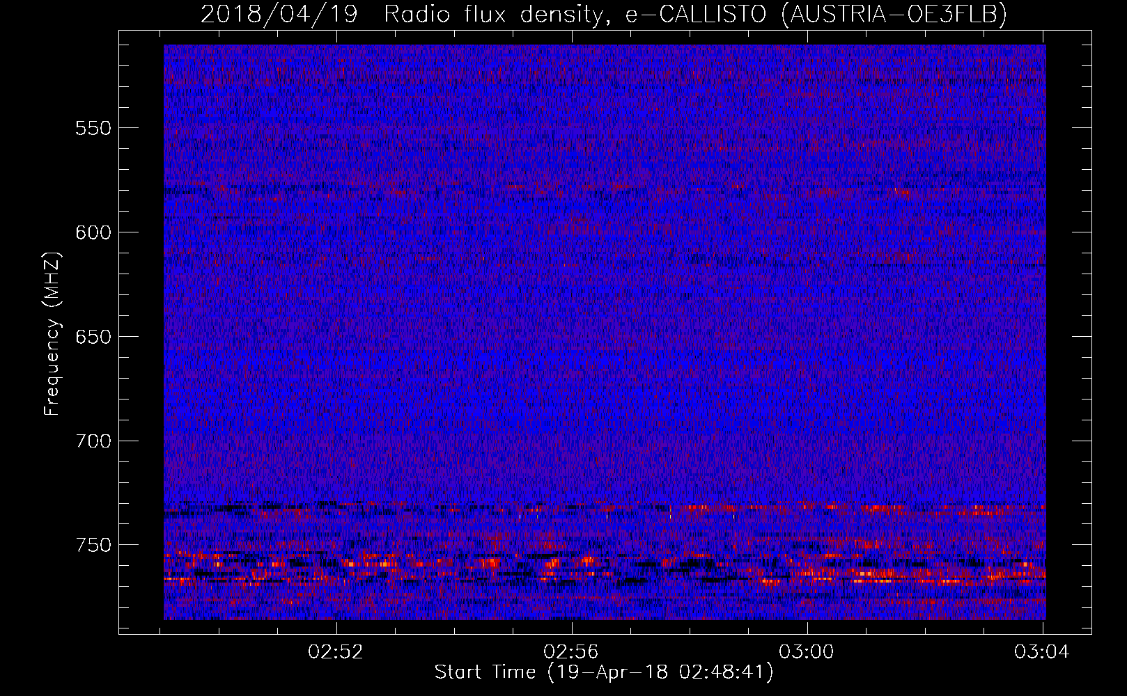Click the 700 frequency tick label
Screen dimensions: 1127x696
(93, 441)
